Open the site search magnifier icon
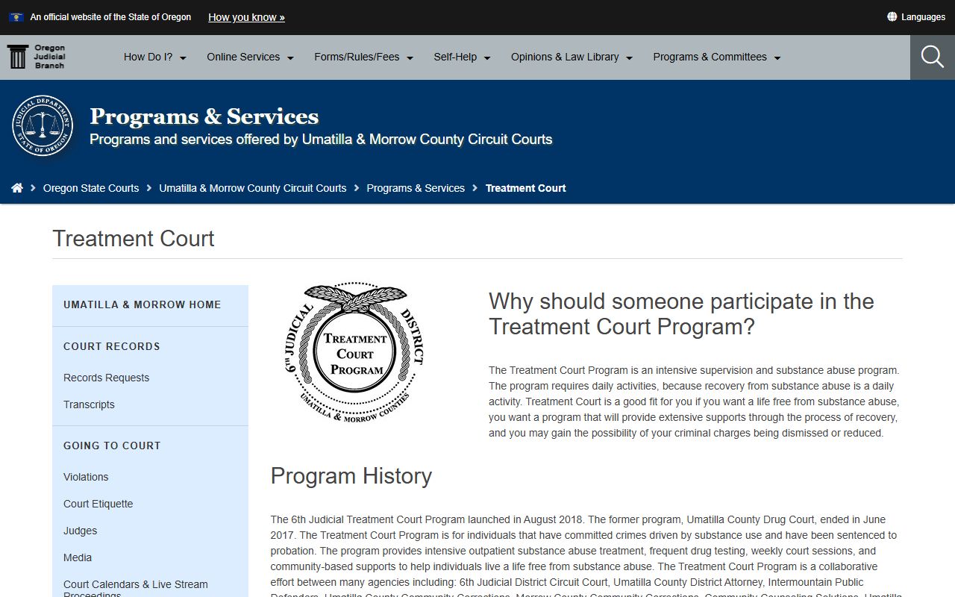Screen dimensions: 955x597 [x=933, y=57]
